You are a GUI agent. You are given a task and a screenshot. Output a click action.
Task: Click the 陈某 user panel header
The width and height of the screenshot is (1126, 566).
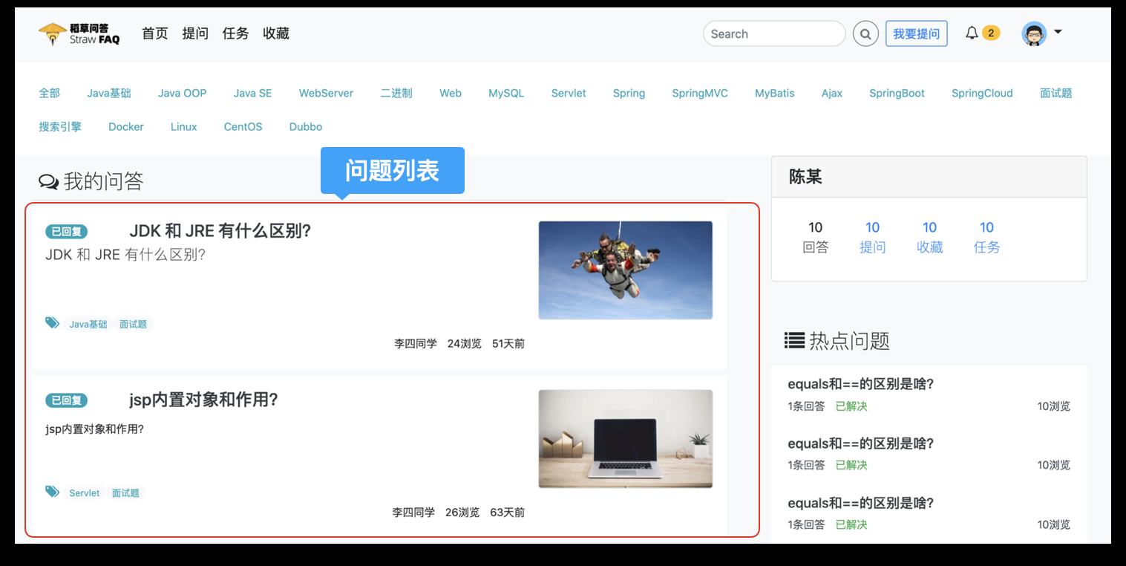[x=929, y=177]
